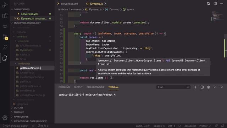Click common breadcrumb segment
This screenshot has height=128, width=227.
tap(76, 10)
